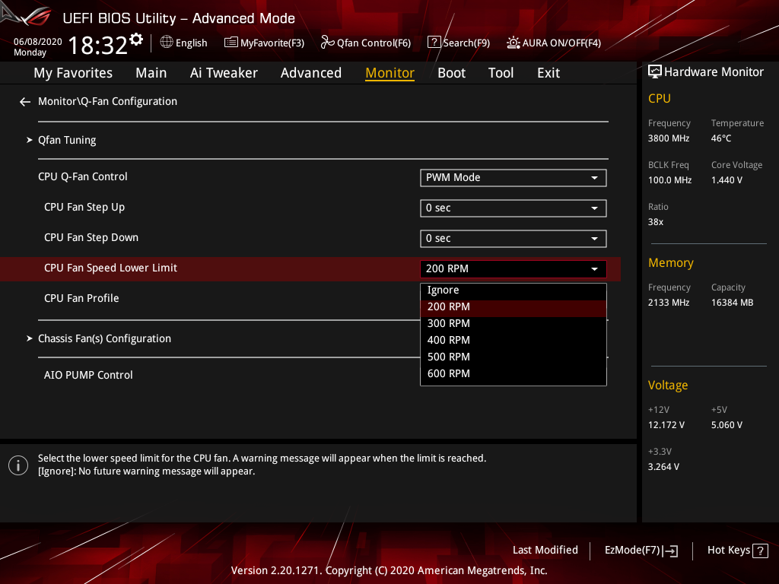Click the Last Modified button
The image size is (779, 584).
545,551
